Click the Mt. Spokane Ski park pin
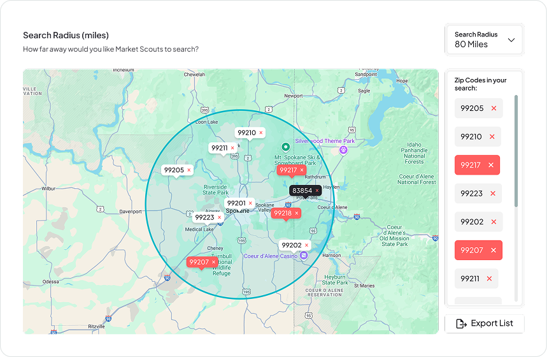Screen dimensions: 547x357 pos(286,147)
